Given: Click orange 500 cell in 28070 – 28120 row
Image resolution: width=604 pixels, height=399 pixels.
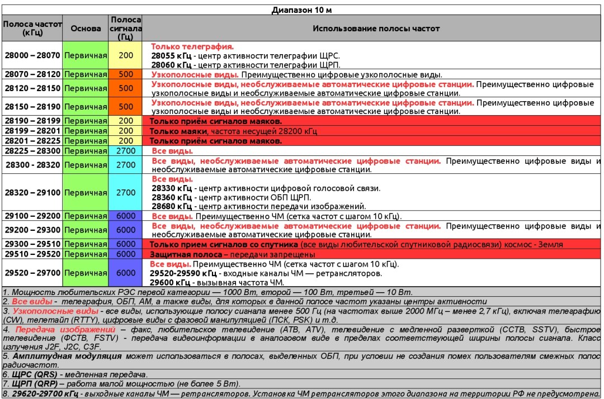Looking at the screenshot, I should click(x=126, y=74).
